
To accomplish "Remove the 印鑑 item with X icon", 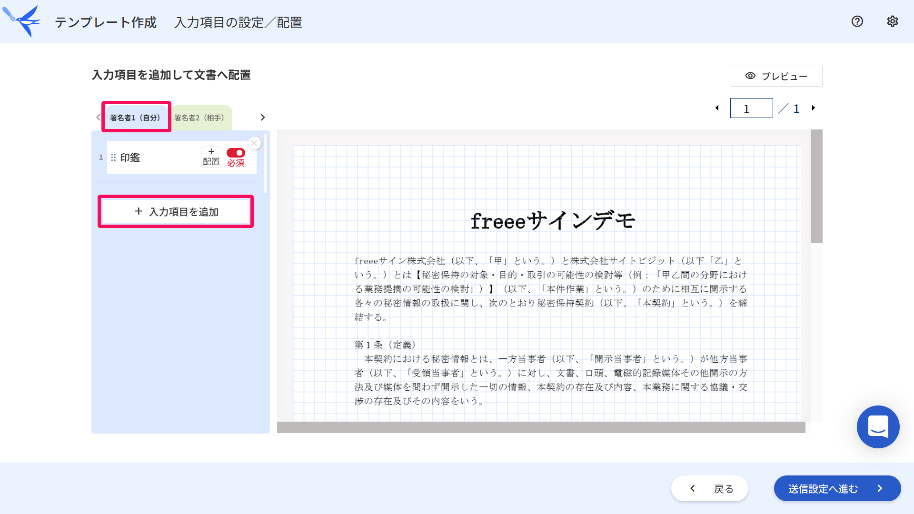I will [x=254, y=143].
